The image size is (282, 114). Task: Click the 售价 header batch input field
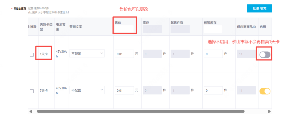tap(124, 29)
